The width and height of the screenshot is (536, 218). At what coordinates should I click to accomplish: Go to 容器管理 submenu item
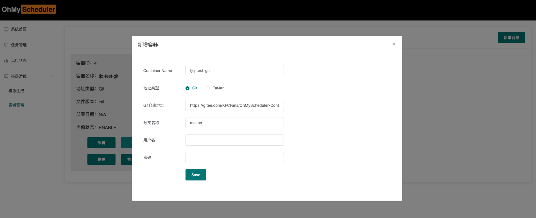point(16,105)
